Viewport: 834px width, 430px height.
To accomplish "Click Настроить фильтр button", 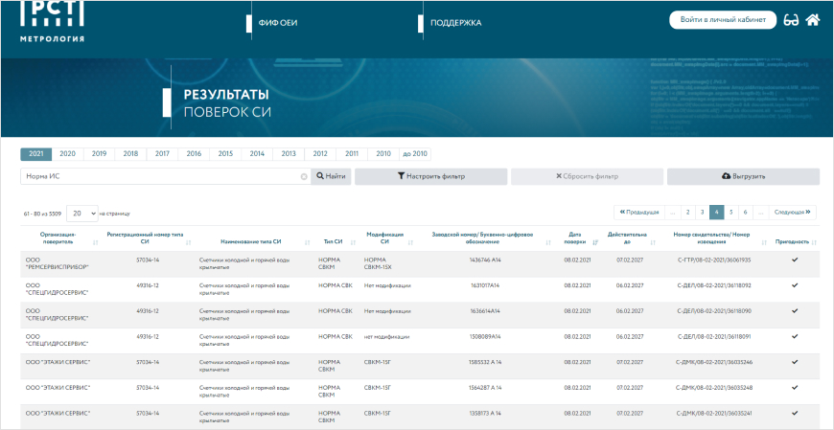I will click(x=430, y=176).
